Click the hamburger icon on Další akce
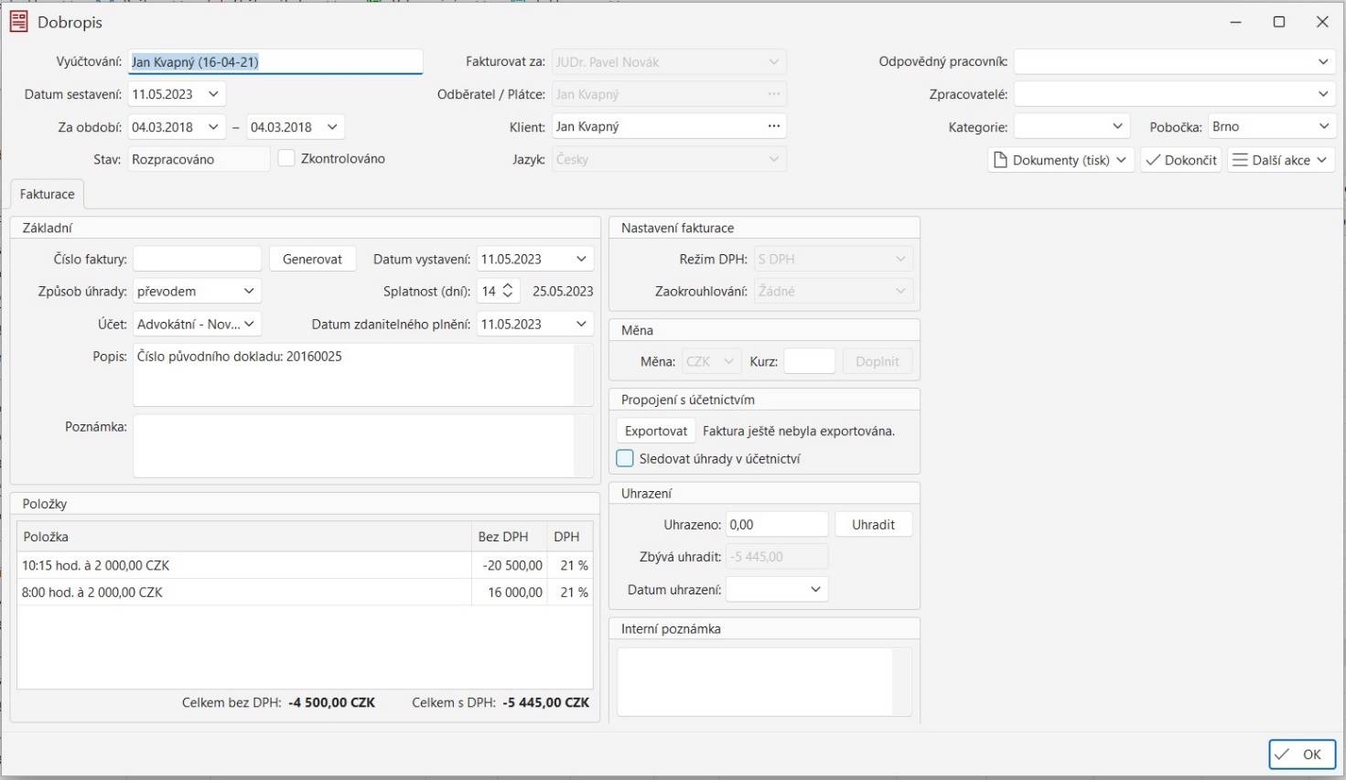Screen dimensions: 1346x780 click(1241, 159)
